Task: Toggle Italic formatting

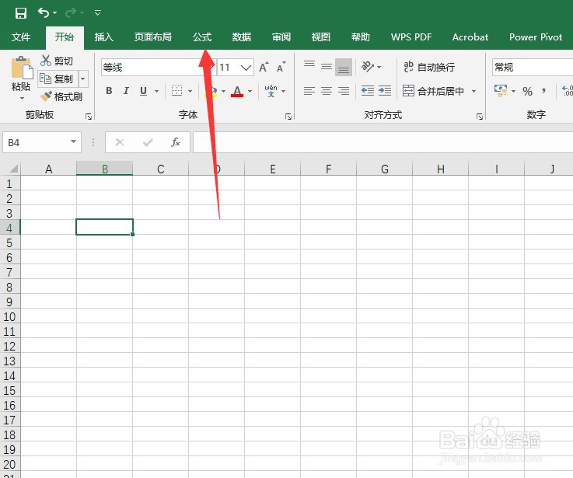Action: coord(126,91)
